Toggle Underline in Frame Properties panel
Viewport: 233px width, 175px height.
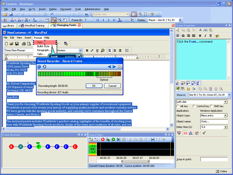coord(210,36)
